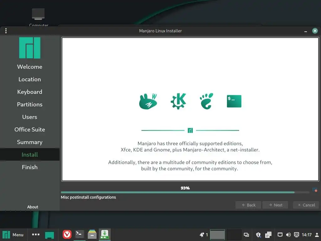Open the clipboard manager tray icon
The height and width of the screenshot is (241, 321).
tap(268, 235)
